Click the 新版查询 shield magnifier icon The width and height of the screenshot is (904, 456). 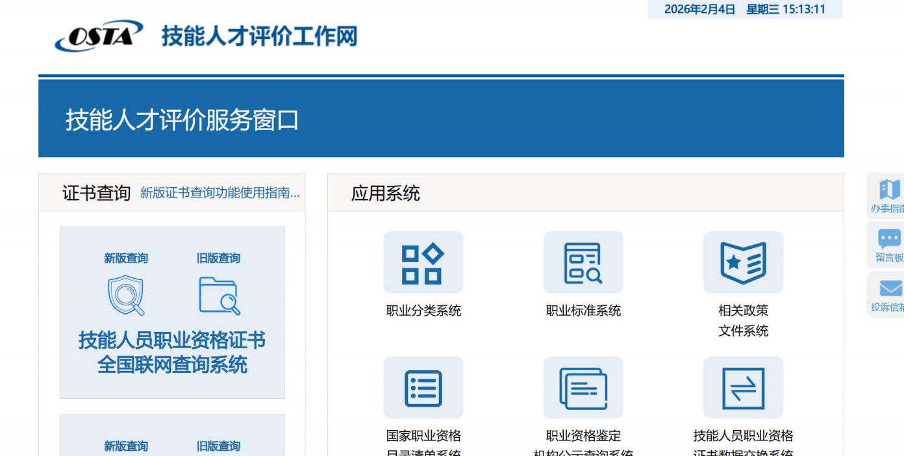tap(126, 295)
